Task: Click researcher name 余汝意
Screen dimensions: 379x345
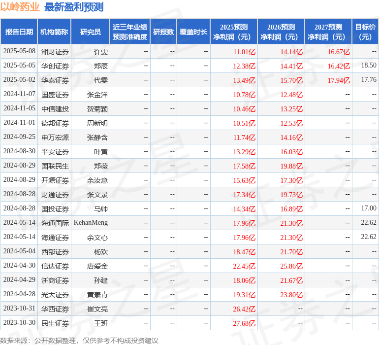Action: [97, 180]
